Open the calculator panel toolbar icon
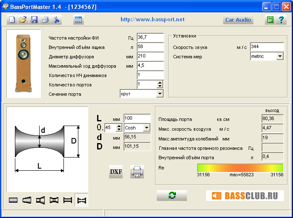The width and height of the screenshot is (293, 218). 78,20
